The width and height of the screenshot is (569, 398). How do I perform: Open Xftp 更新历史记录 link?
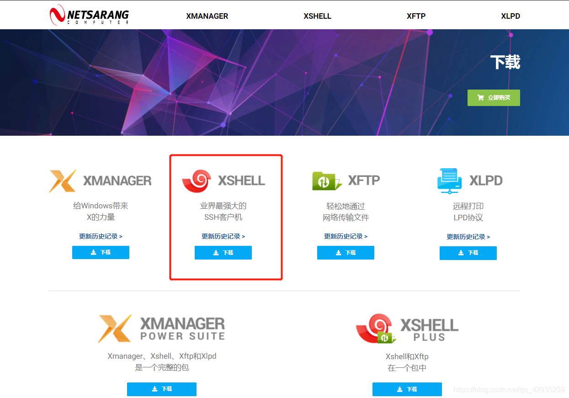pyautogui.click(x=346, y=236)
